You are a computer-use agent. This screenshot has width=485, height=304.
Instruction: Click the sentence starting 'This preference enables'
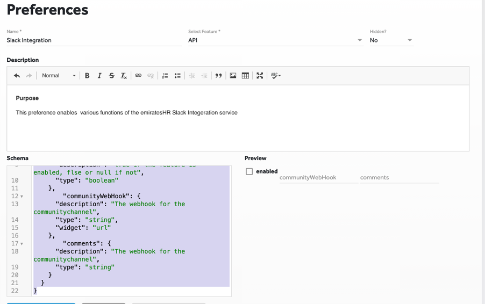point(127,113)
